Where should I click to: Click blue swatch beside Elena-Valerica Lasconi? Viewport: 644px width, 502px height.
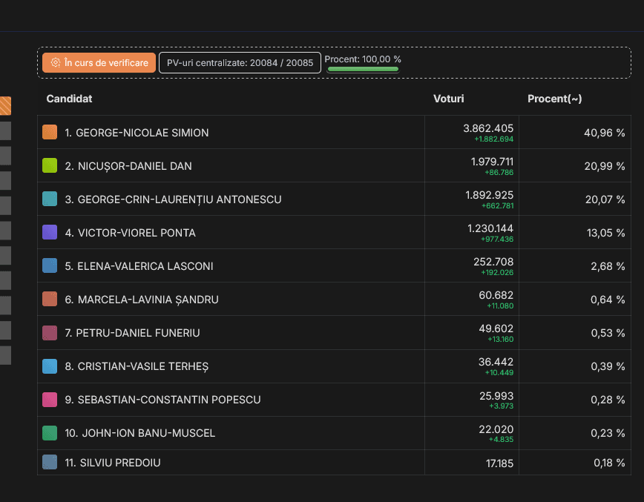pyautogui.click(x=50, y=266)
